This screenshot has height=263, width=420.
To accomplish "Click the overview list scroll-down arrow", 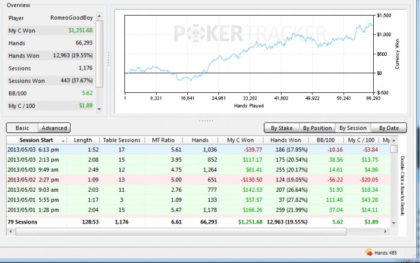I will click(x=100, y=110).
